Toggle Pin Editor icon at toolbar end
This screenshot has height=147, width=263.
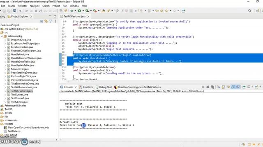[184, 11]
